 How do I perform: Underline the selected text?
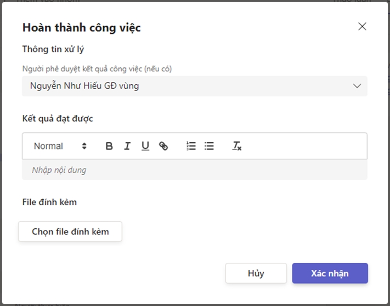point(145,146)
